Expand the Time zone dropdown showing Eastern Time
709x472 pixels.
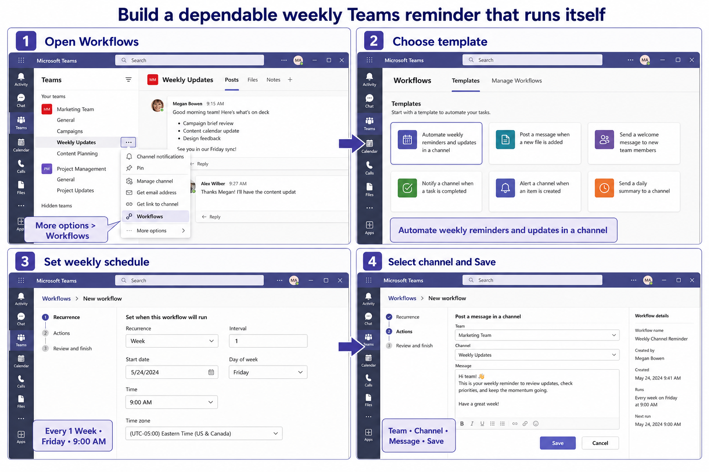pyautogui.click(x=204, y=433)
